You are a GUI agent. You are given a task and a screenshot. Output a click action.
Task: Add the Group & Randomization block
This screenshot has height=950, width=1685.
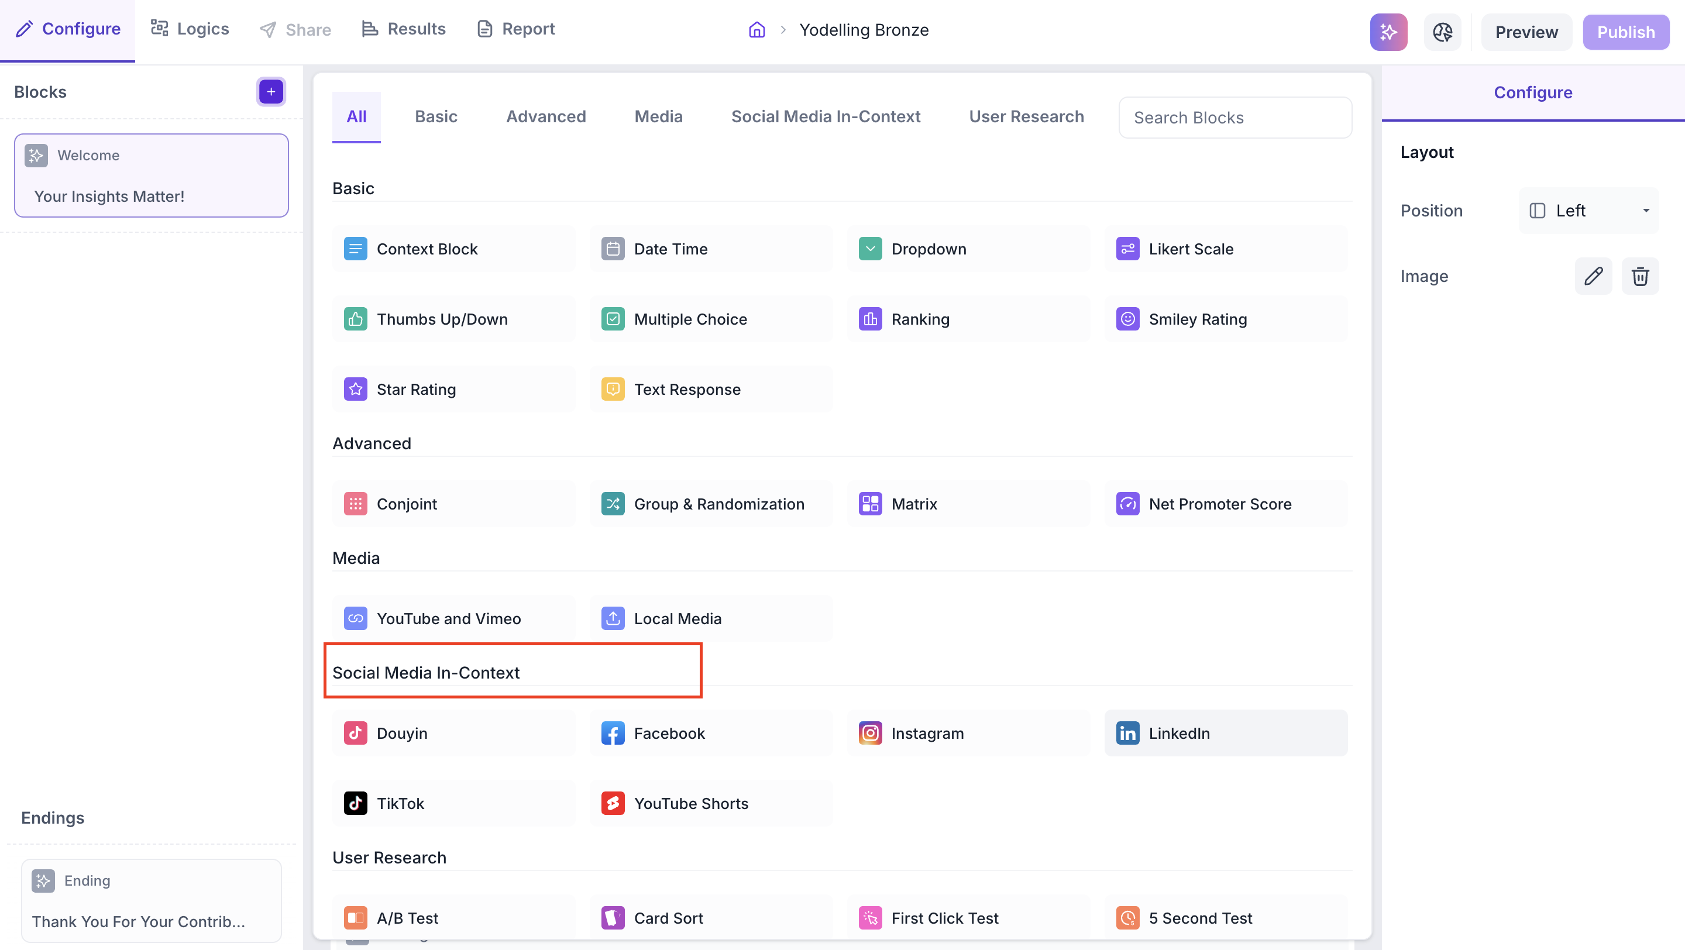pyautogui.click(x=710, y=504)
